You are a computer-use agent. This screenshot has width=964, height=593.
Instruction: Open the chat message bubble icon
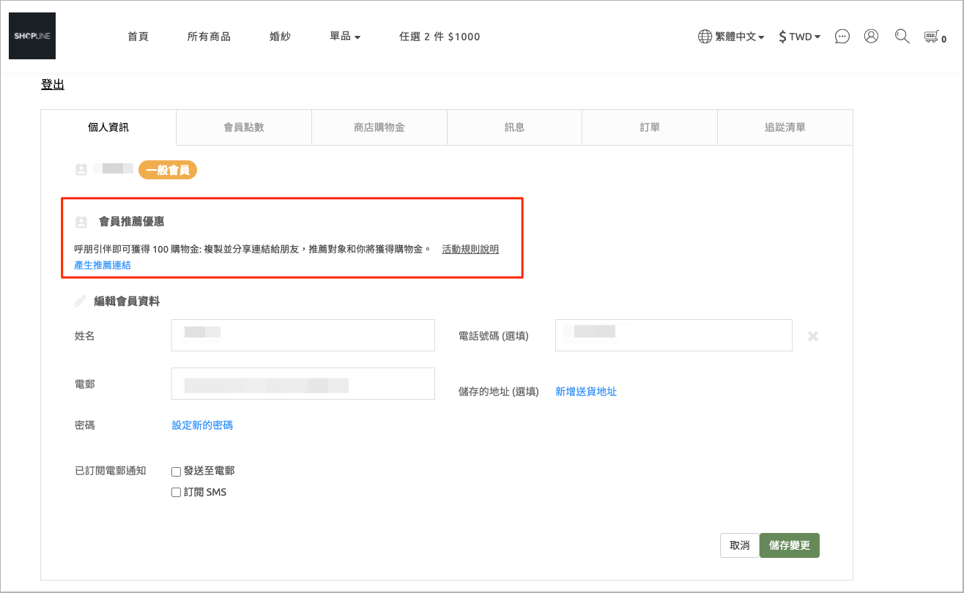pyautogui.click(x=842, y=37)
